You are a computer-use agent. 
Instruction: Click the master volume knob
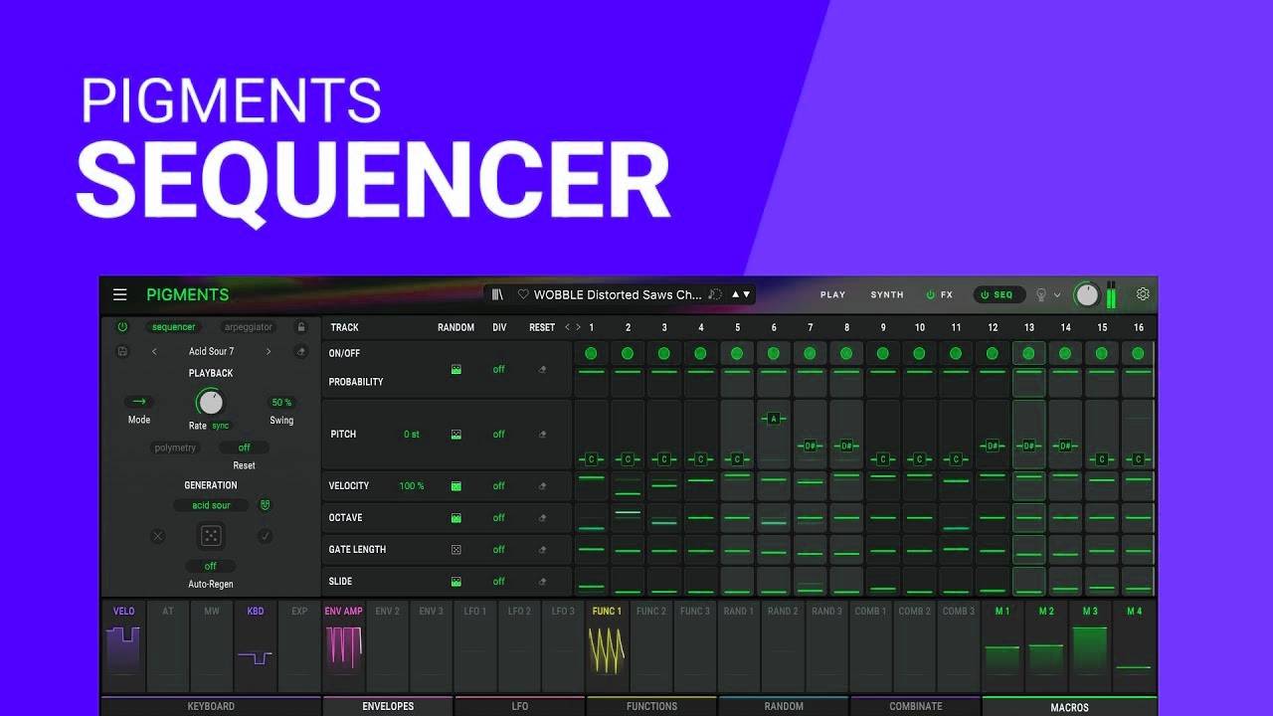click(x=1087, y=295)
